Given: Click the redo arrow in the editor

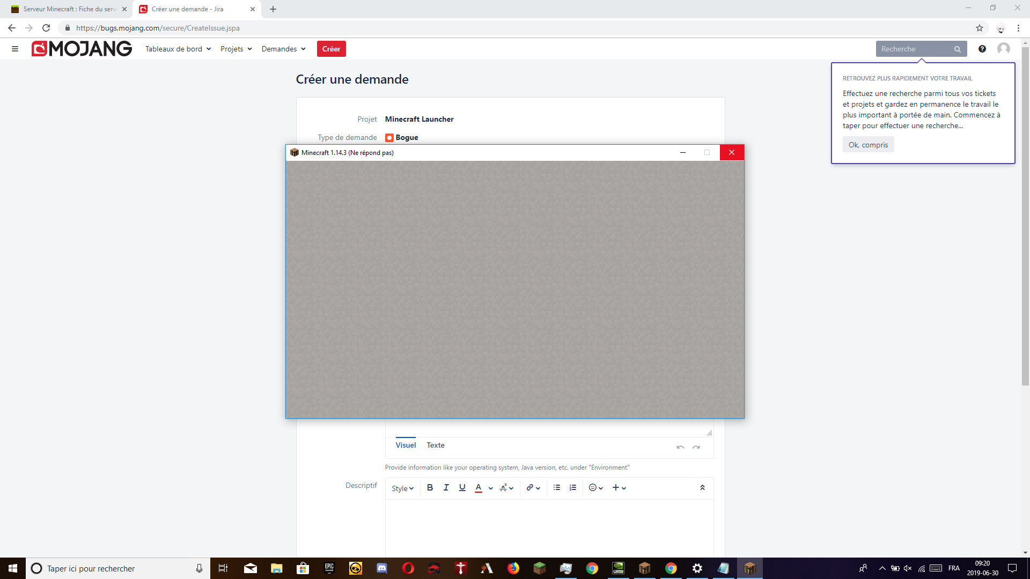Looking at the screenshot, I should [696, 447].
